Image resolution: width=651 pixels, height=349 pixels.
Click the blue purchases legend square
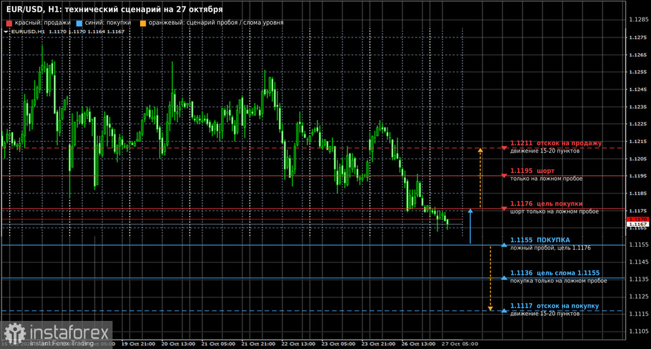coord(79,23)
